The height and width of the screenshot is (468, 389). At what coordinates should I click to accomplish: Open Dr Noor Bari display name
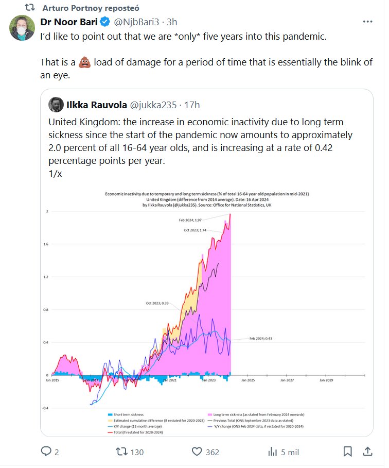coord(69,22)
